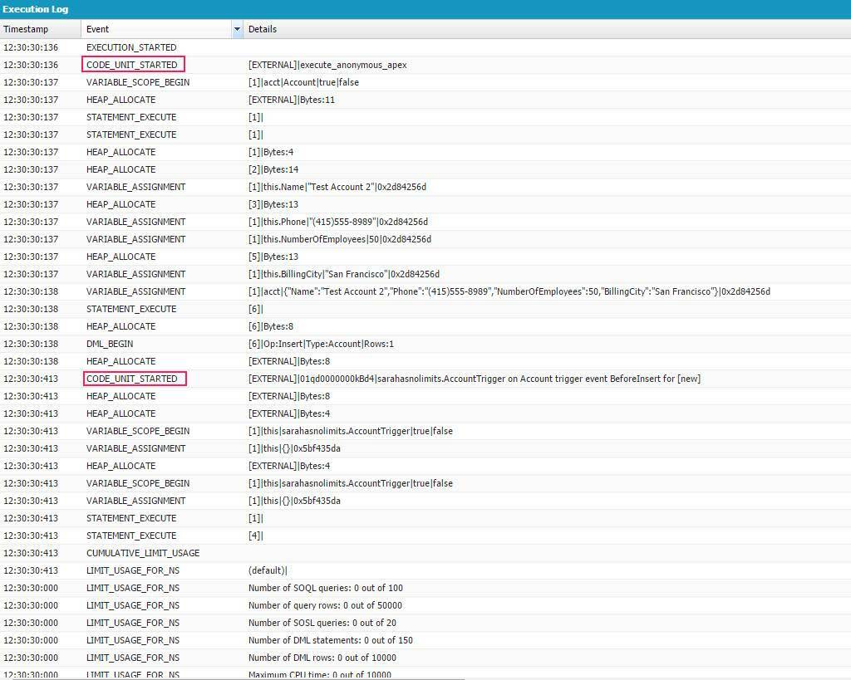Click the this.Phone assignment details
The image size is (851, 680).
(x=338, y=222)
